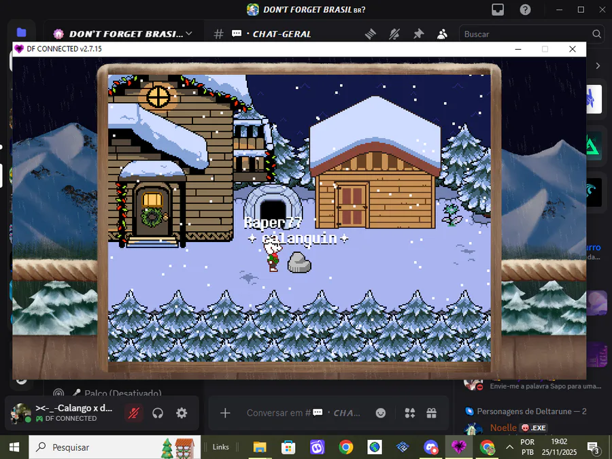Click the plus attach button in chat

225,413
